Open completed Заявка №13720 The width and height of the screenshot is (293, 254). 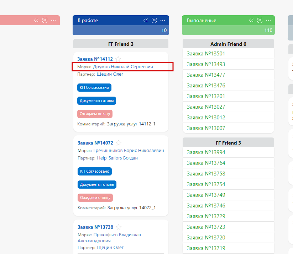tap(206, 238)
